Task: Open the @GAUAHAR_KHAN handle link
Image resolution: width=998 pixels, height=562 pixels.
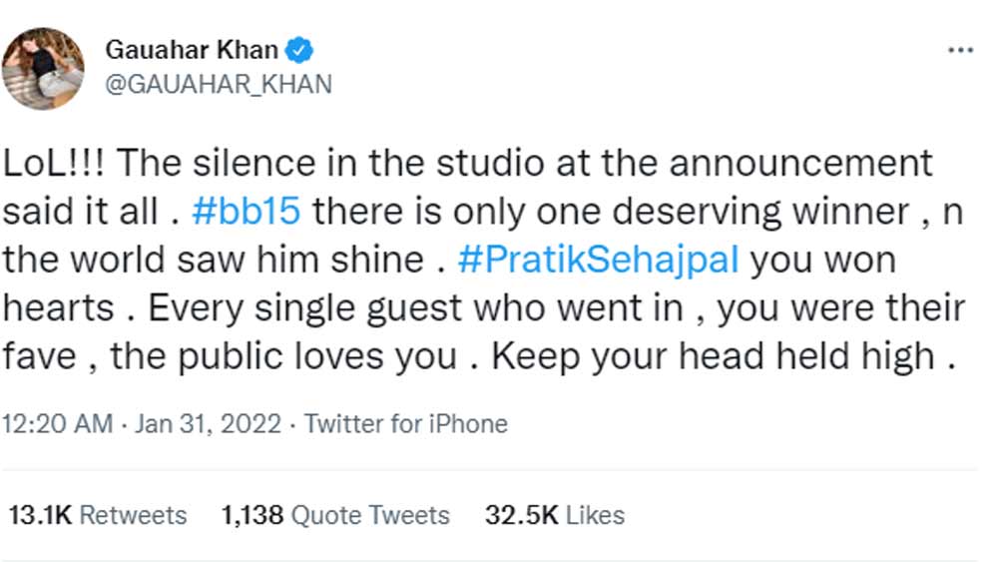Action: click(x=218, y=84)
